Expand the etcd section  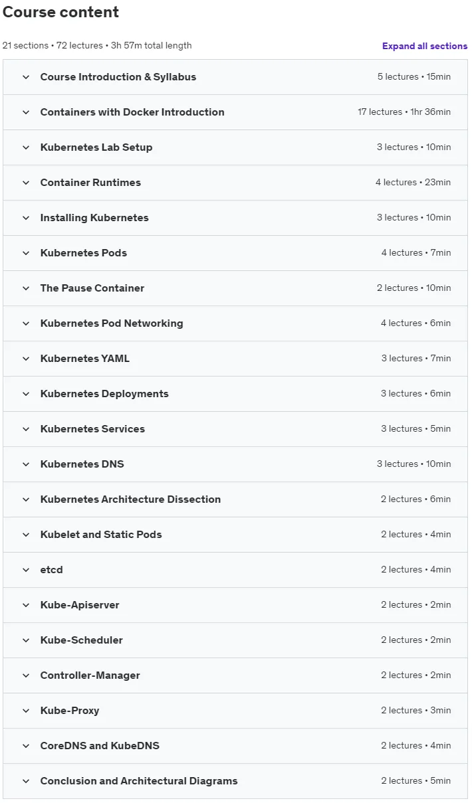[x=235, y=570]
